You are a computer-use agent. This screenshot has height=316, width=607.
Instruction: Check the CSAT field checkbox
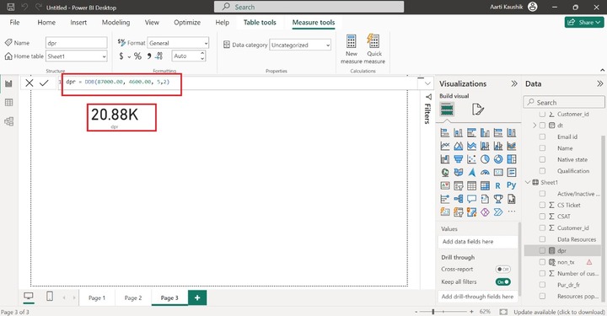pos(542,217)
